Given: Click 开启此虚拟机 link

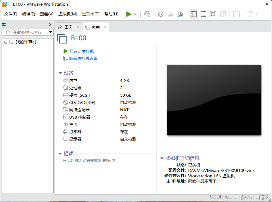Looking at the screenshot, I should tap(81, 51).
